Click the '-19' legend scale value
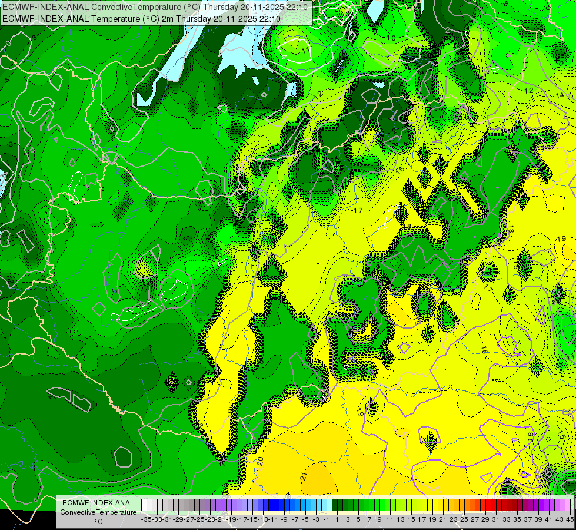Screen dimensions: 576x530 click(231, 520)
